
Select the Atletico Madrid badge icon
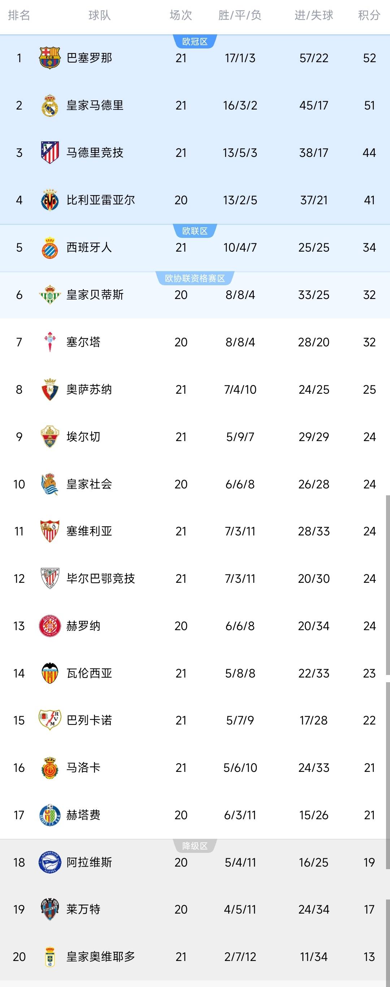point(50,153)
